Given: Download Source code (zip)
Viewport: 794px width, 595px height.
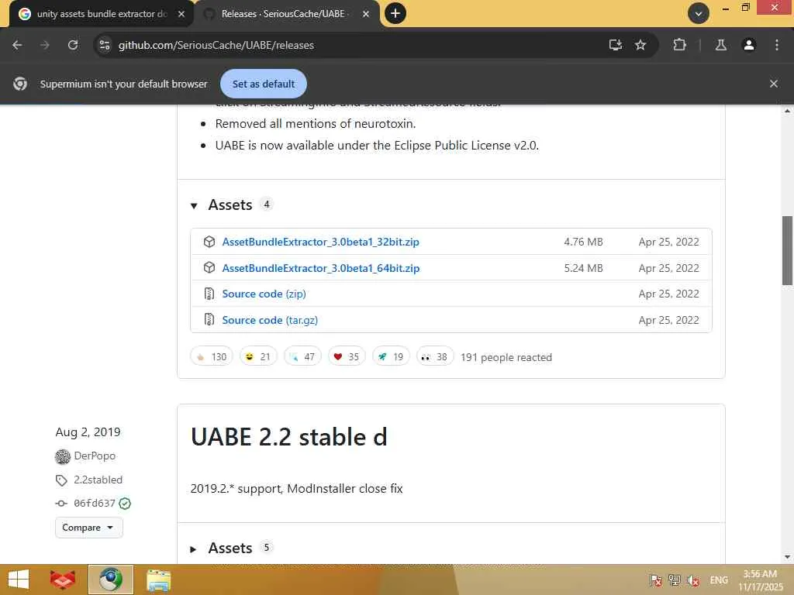Looking at the screenshot, I should click(264, 294).
